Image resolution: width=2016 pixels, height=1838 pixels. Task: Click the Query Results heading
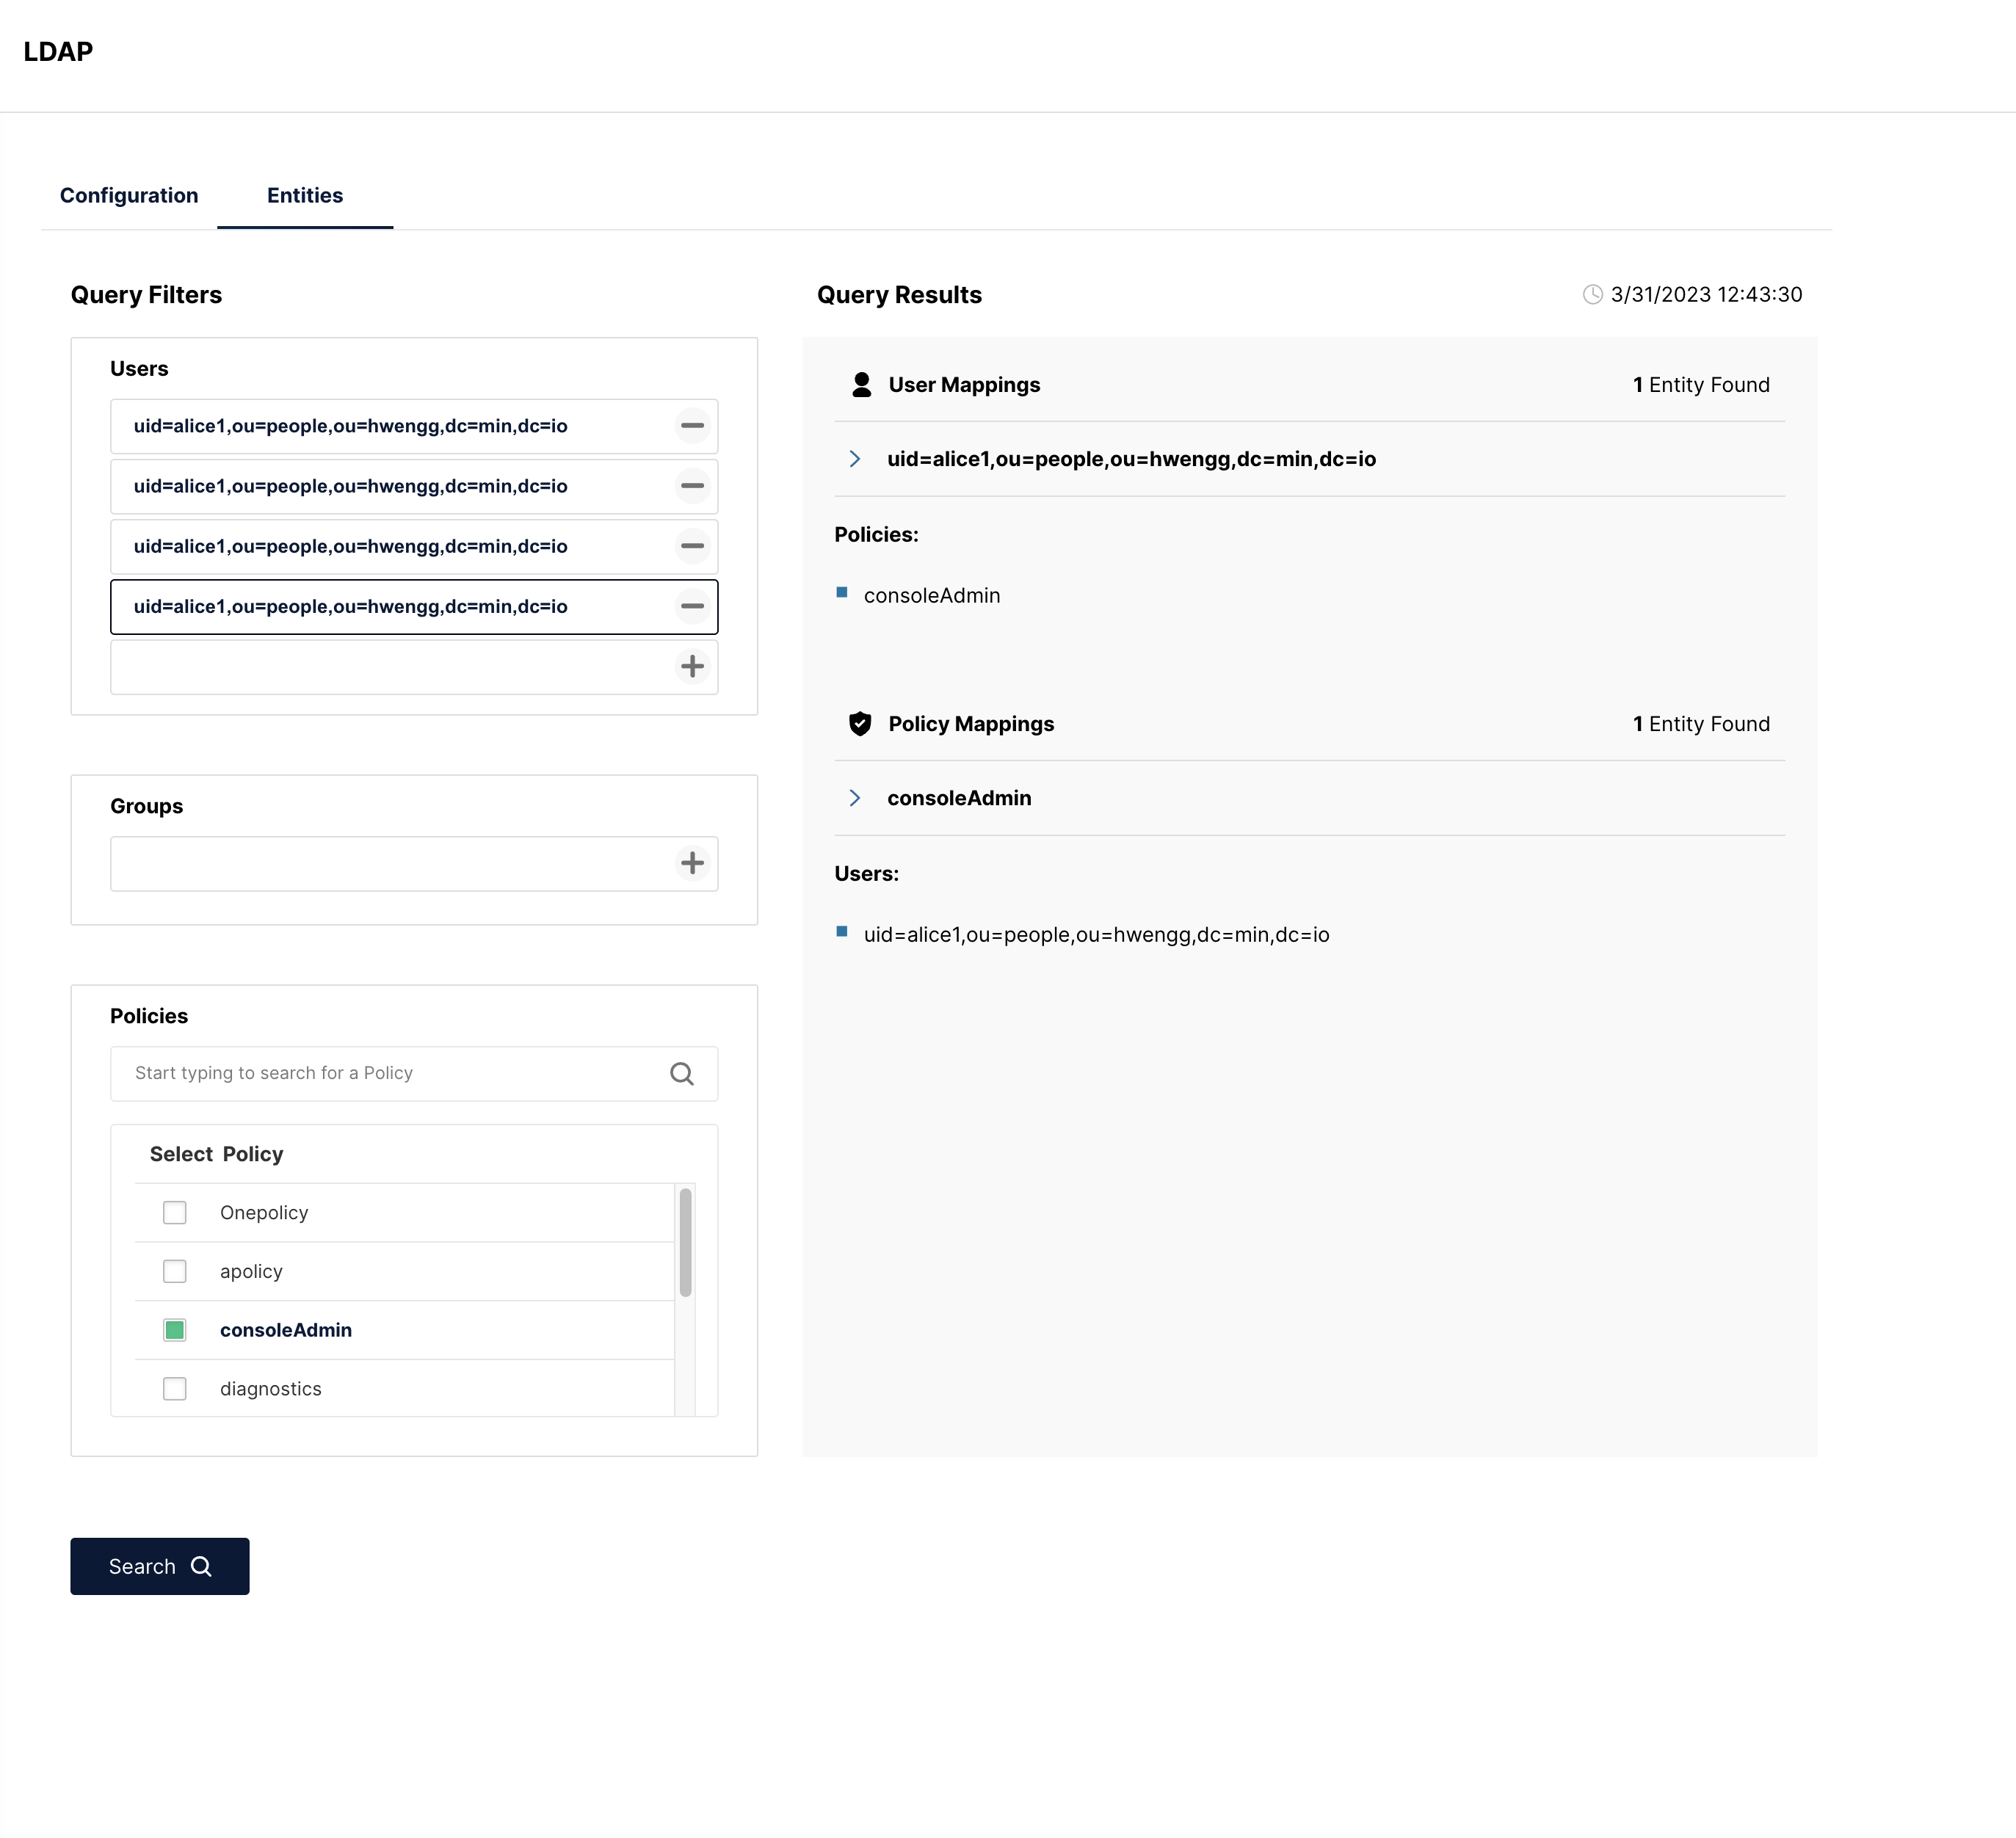pos(899,295)
